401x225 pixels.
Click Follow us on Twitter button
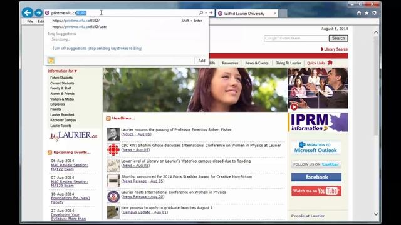click(316, 164)
